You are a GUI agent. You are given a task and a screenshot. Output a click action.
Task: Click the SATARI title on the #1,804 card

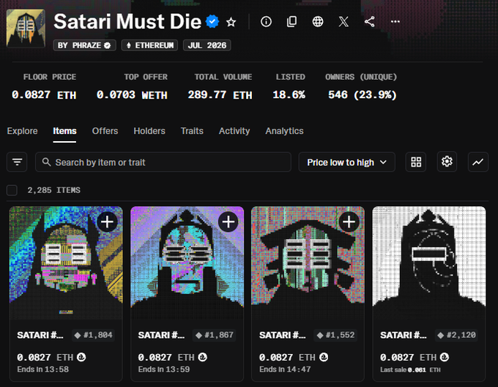(40, 335)
